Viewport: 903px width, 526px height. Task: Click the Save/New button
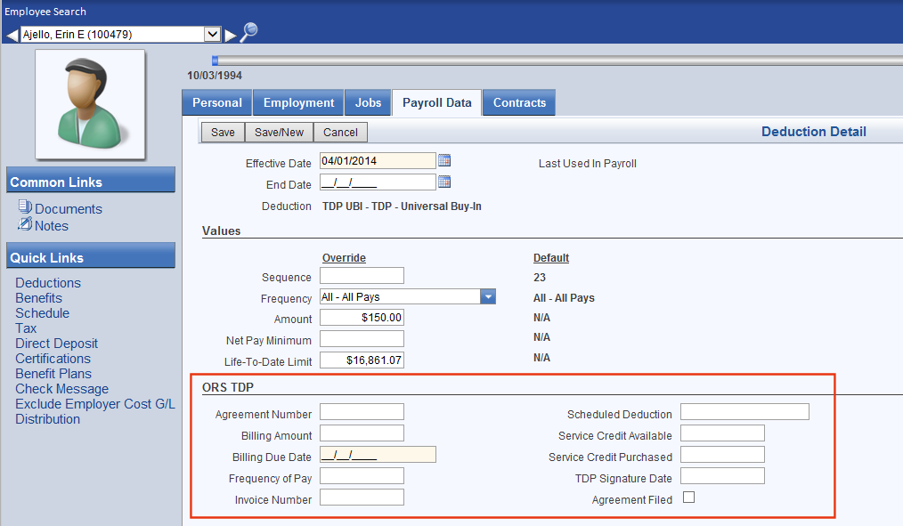click(x=279, y=133)
